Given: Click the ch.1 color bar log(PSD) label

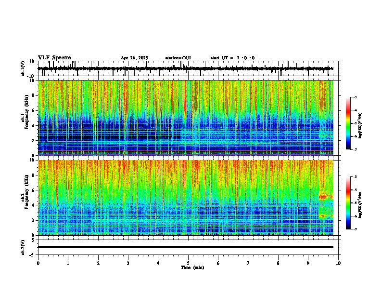Looking at the screenshot, I should pos(360,125).
